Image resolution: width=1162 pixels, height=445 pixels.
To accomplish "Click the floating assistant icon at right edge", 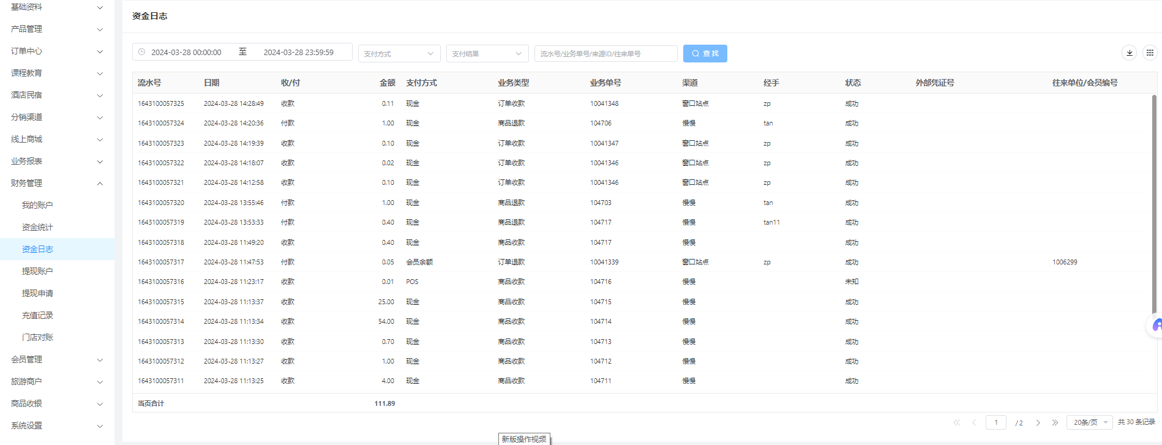I will coord(1155,325).
